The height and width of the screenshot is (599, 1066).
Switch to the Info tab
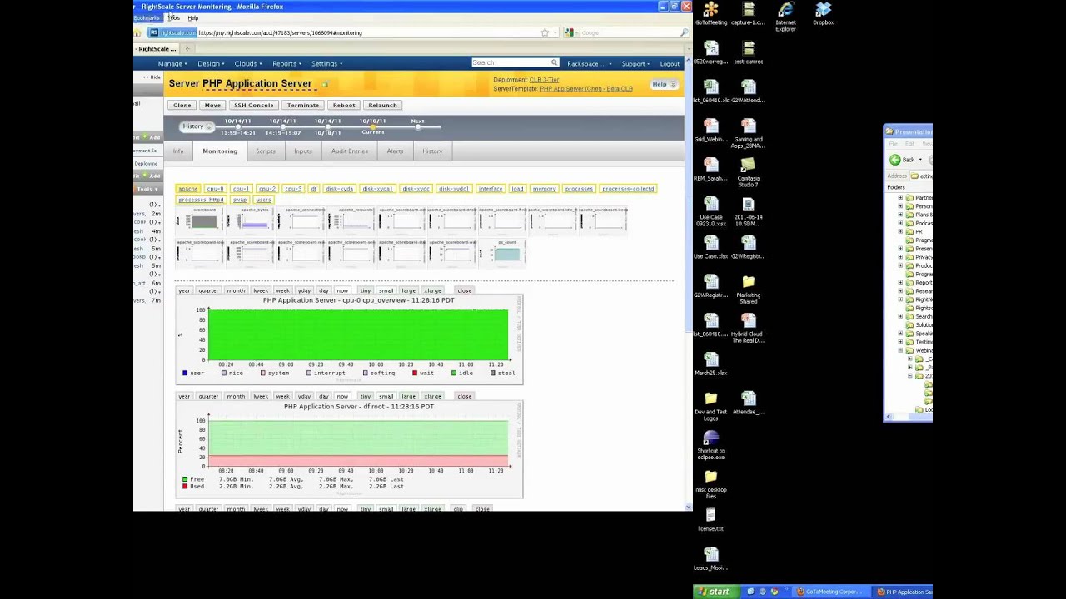[x=178, y=151]
